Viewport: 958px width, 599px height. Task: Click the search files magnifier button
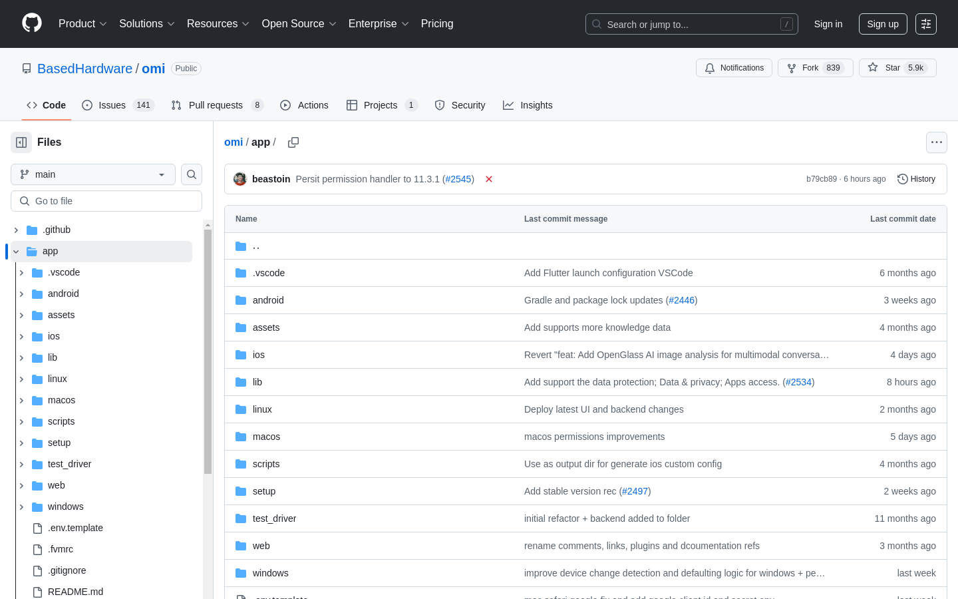click(x=192, y=174)
